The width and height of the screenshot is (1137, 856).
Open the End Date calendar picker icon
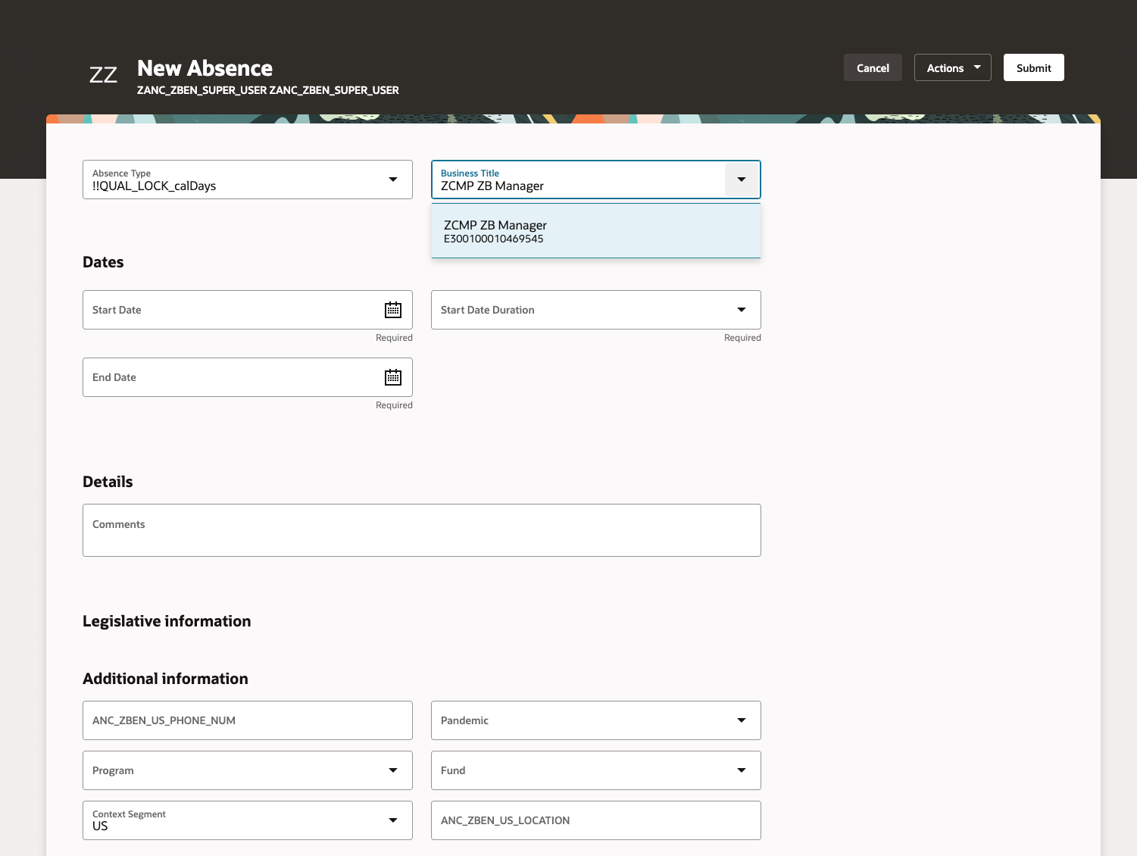pos(392,377)
